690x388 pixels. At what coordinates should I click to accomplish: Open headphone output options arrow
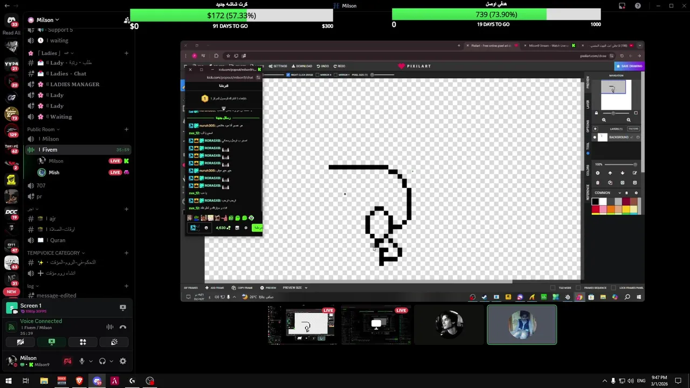pyautogui.click(x=111, y=361)
